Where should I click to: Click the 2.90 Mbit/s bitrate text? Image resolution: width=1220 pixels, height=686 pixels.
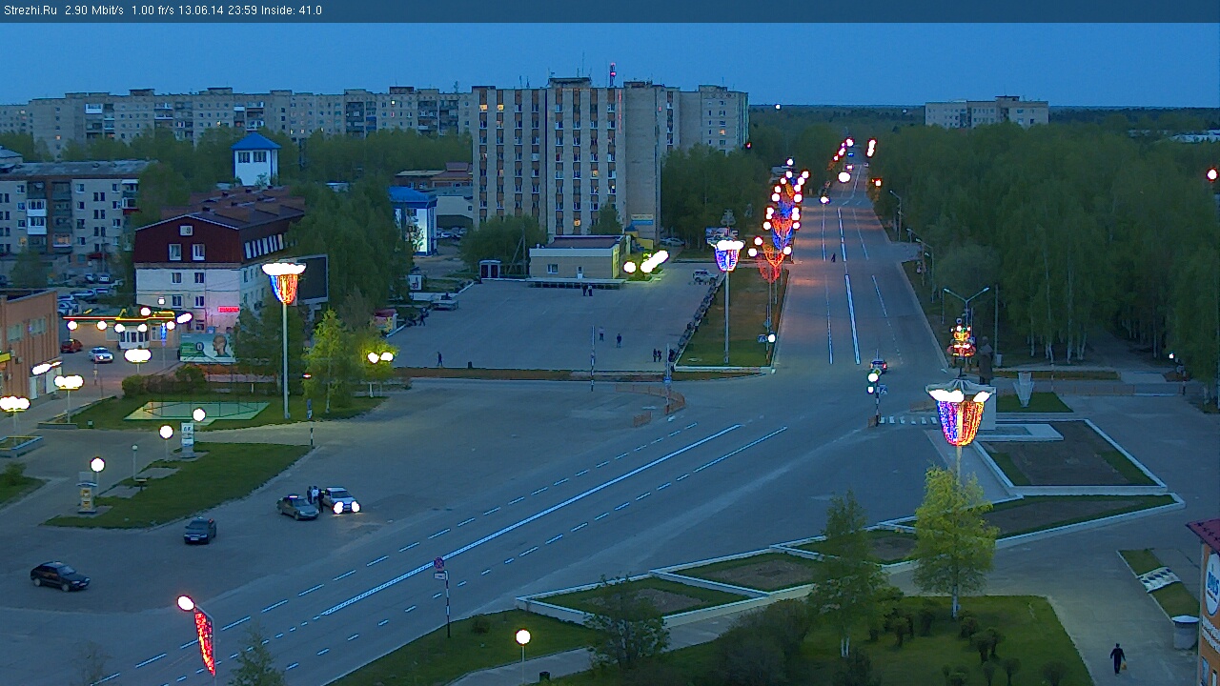click(x=94, y=10)
